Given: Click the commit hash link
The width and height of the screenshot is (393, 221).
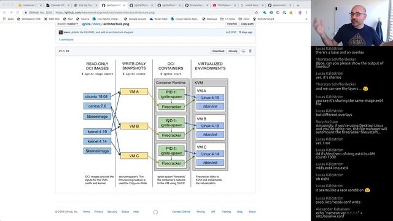Looking at the screenshot, I should (231, 33).
